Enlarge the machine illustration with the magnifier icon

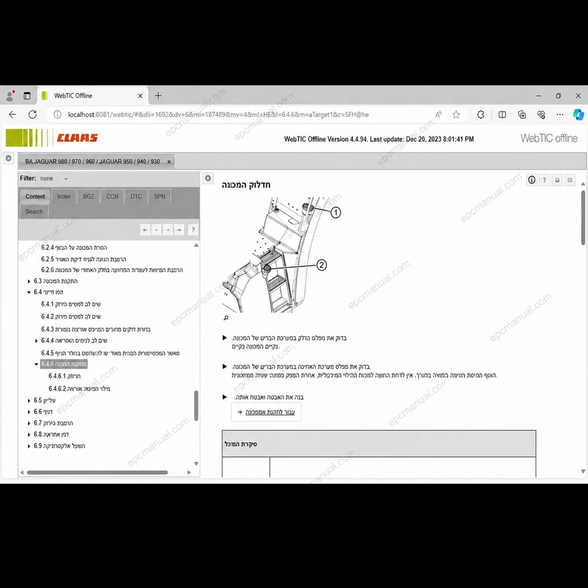pos(226,318)
